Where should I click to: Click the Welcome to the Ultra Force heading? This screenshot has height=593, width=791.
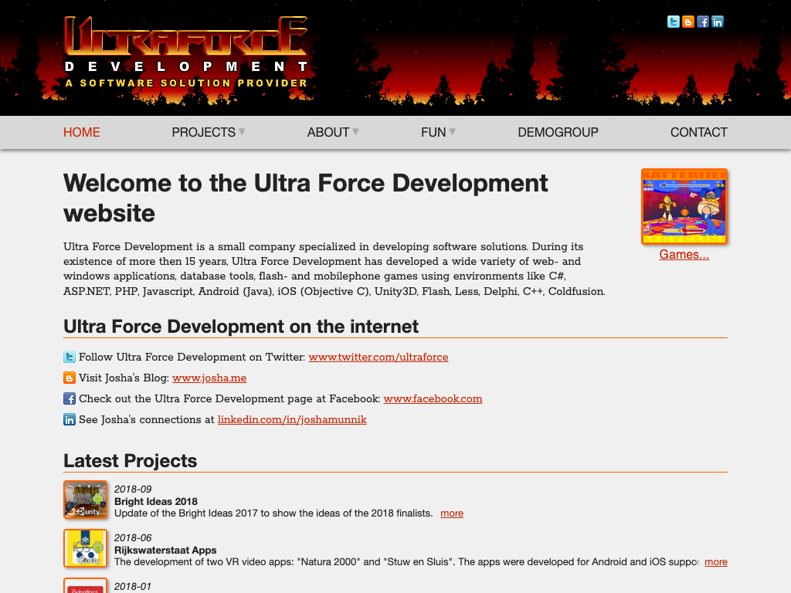coord(306,198)
